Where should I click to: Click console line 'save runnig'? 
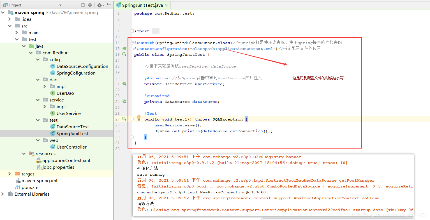pyautogui.click(x=151, y=175)
